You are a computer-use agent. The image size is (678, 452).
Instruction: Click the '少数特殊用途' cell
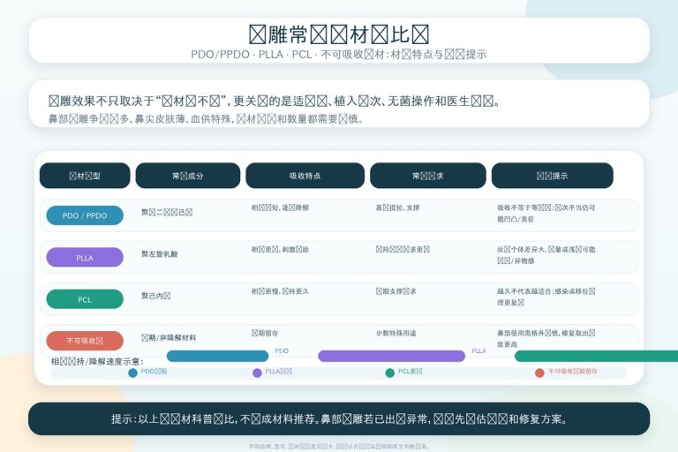(x=396, y=333)
